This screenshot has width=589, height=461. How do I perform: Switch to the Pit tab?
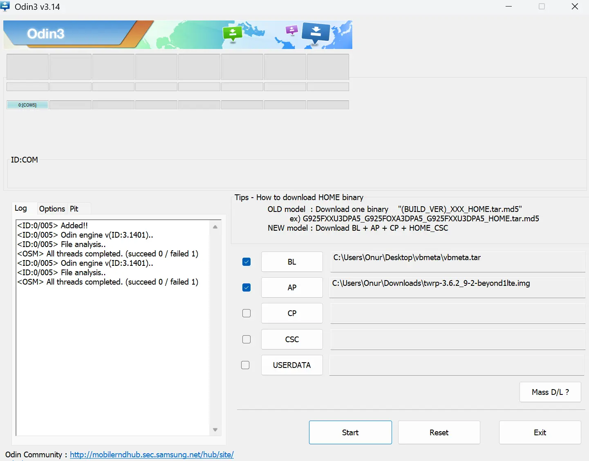(x=74, y=209)
